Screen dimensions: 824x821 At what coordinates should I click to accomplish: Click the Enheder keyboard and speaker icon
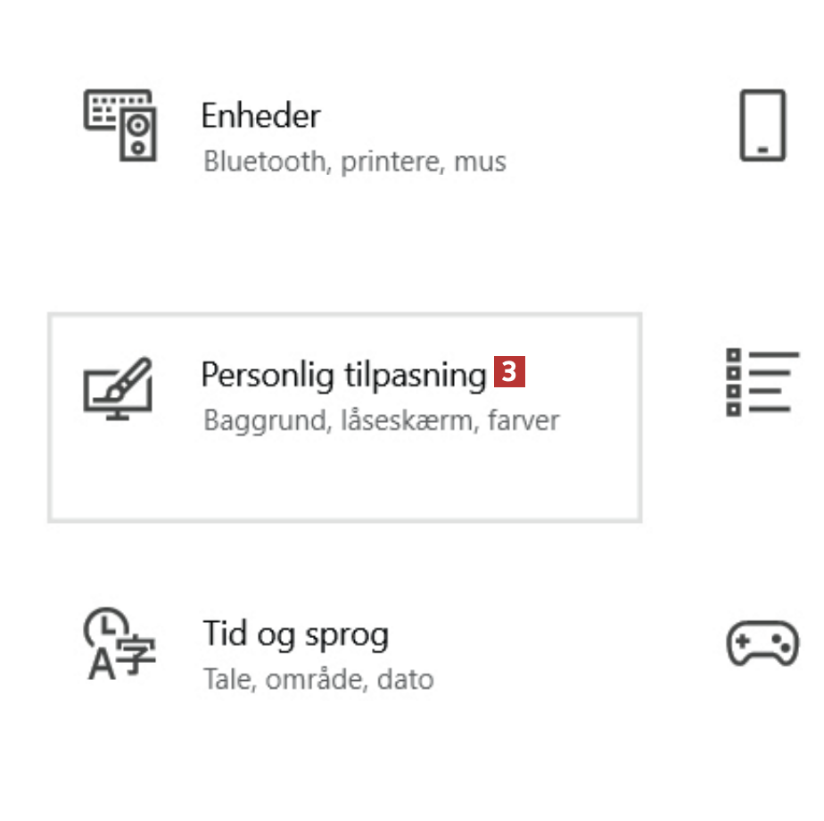tap(120, 125)
